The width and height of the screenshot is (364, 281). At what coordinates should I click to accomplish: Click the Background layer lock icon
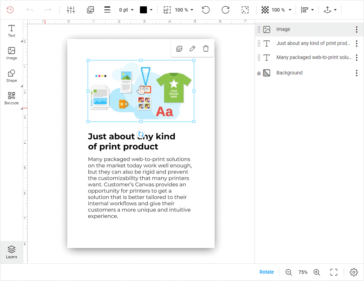[x=259, y=73]
